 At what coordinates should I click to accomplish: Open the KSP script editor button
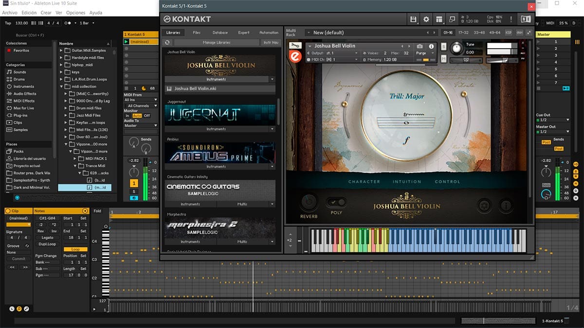pyautogui.click(x=509, y=33)
